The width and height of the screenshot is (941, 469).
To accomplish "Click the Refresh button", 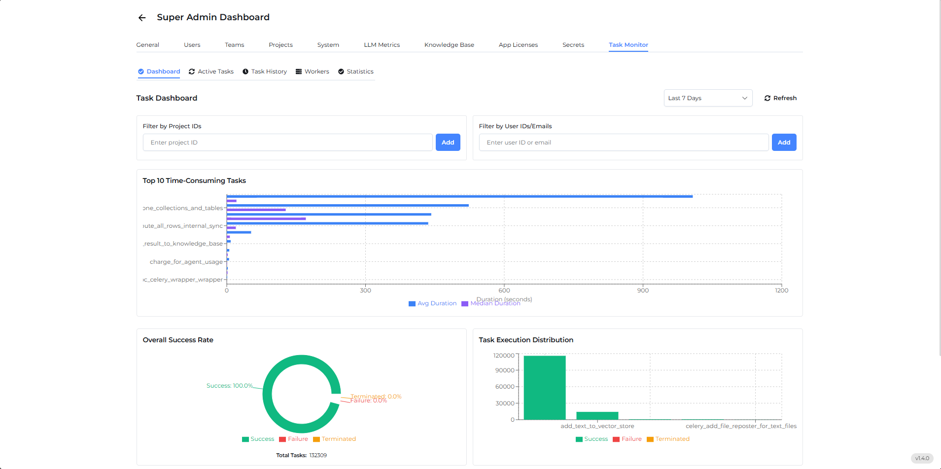I will click(780, 98).
